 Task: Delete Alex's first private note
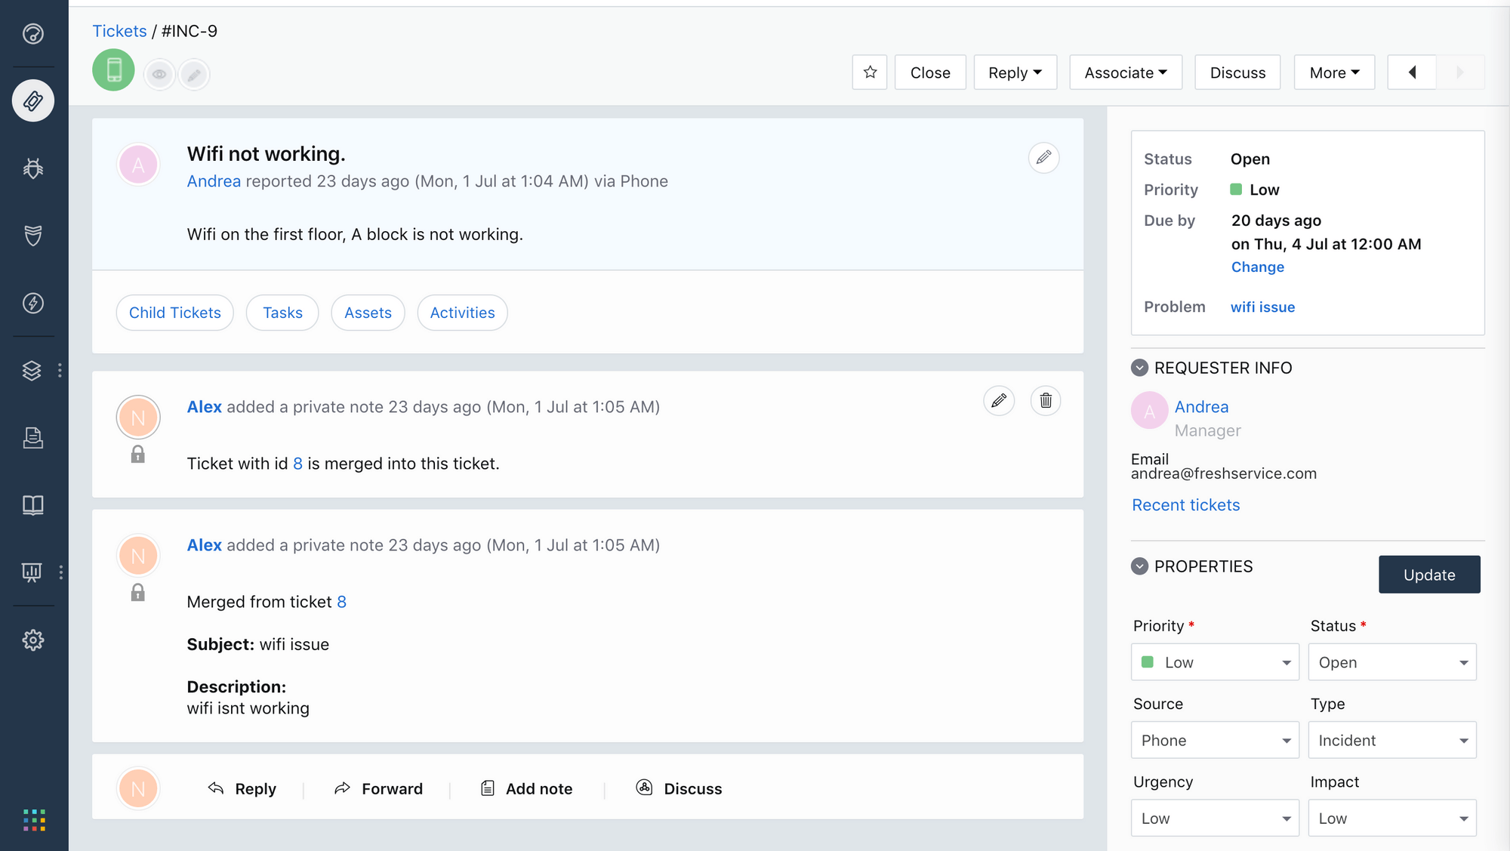pos(1045,401)
